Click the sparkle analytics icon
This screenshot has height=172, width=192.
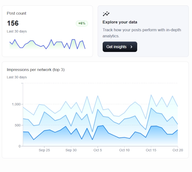click(106, 14)
